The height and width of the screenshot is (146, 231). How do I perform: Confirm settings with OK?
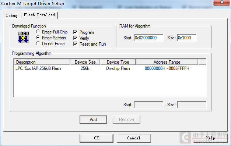coord(97,138)
